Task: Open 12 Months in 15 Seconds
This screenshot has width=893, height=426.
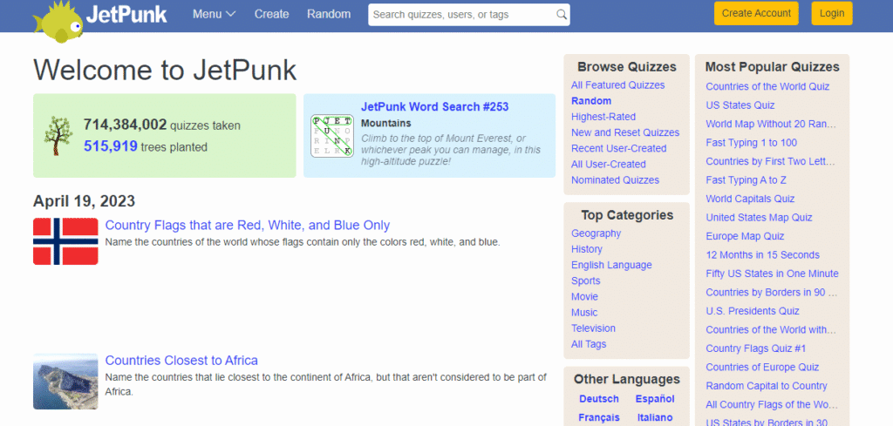Action: pyautogui.click(x=762, y=255)
